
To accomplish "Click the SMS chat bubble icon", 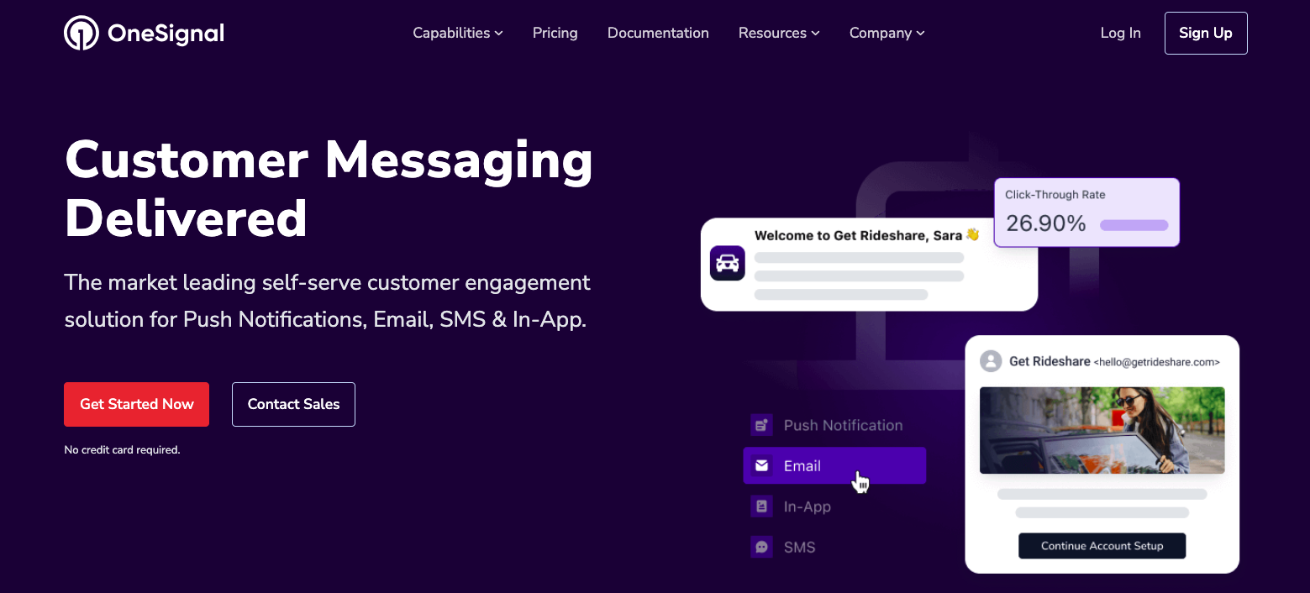I will point(761,548).
